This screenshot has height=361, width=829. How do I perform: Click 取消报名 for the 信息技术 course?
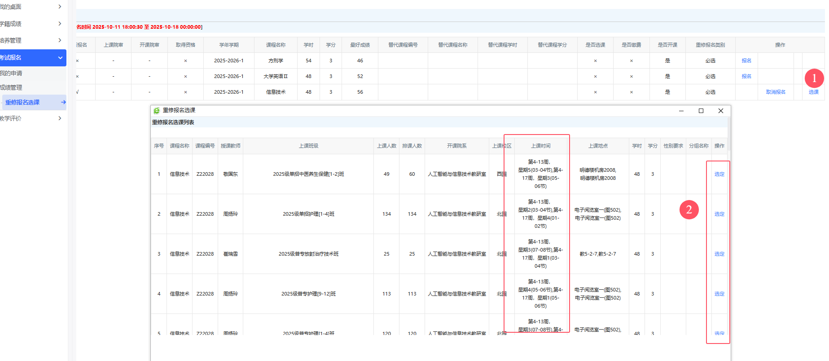click(x=775, y=92)
